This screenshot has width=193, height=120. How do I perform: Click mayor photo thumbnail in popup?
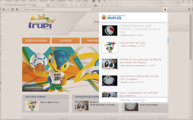pyautogui.click(x=110, y=64)
